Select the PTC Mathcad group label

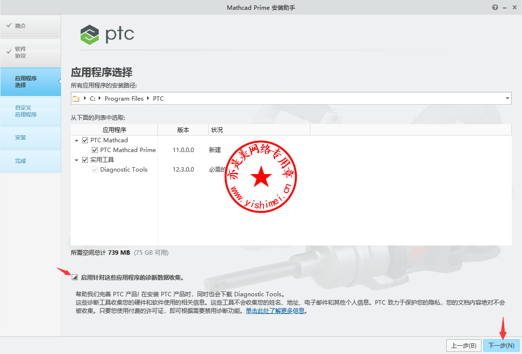(109, 140)
